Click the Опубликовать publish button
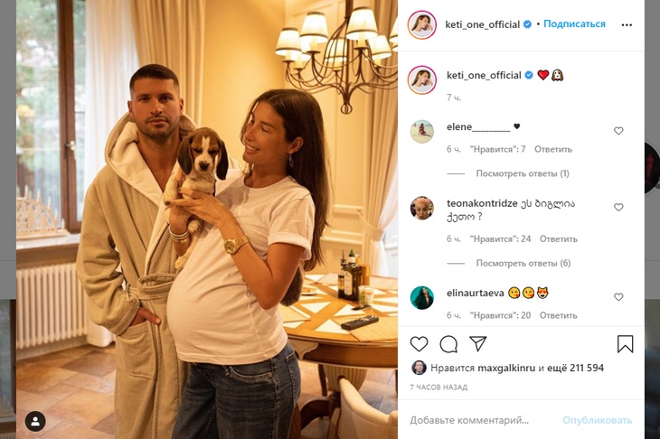The image size is (660, 439). point(597,420)
